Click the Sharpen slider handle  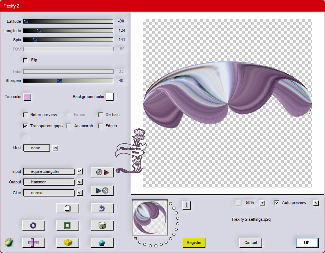59,80
